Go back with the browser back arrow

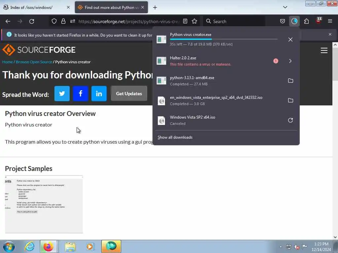coord(8,21)
